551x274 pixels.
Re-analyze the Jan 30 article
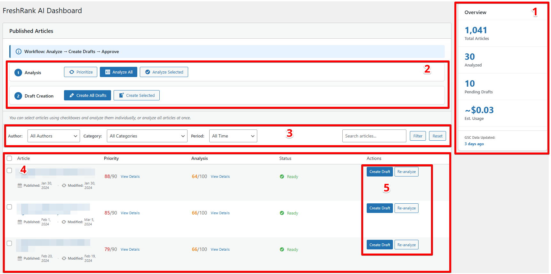pos(406,172)
